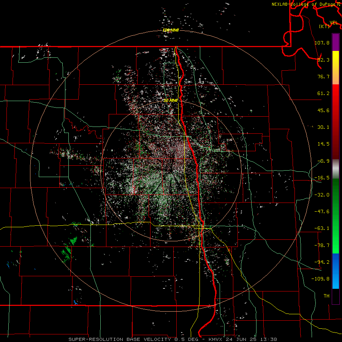
Task: Pick the blue segment of the color bar
Action: [x=336, y=271]
